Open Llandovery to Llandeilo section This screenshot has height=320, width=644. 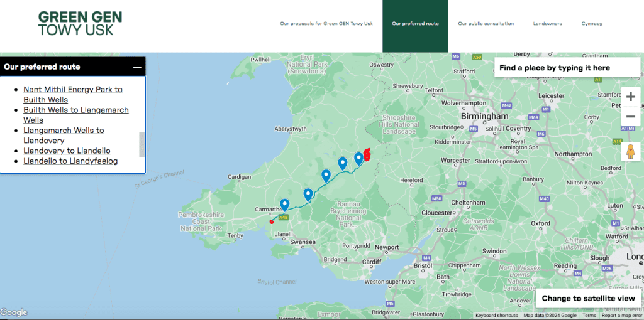[67, 151]
